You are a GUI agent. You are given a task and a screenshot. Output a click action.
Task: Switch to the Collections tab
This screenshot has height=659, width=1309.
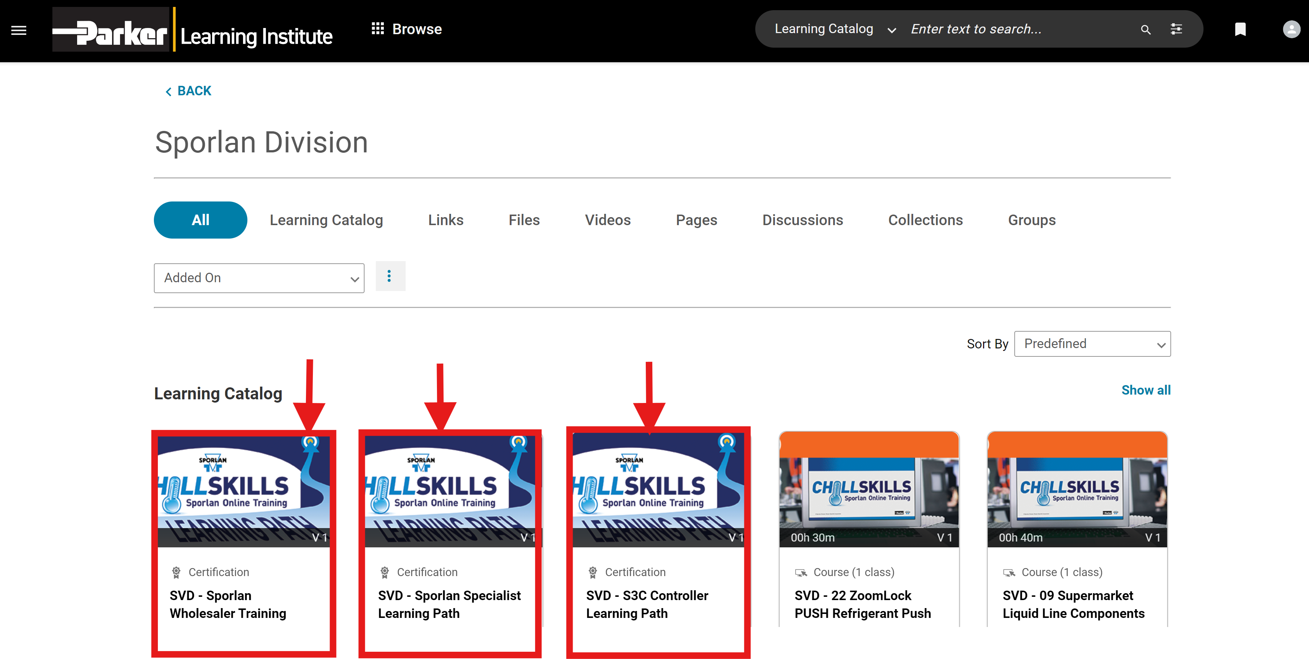click(925, 220)
